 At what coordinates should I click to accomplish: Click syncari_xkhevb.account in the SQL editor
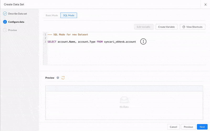(x=120, y=42)
